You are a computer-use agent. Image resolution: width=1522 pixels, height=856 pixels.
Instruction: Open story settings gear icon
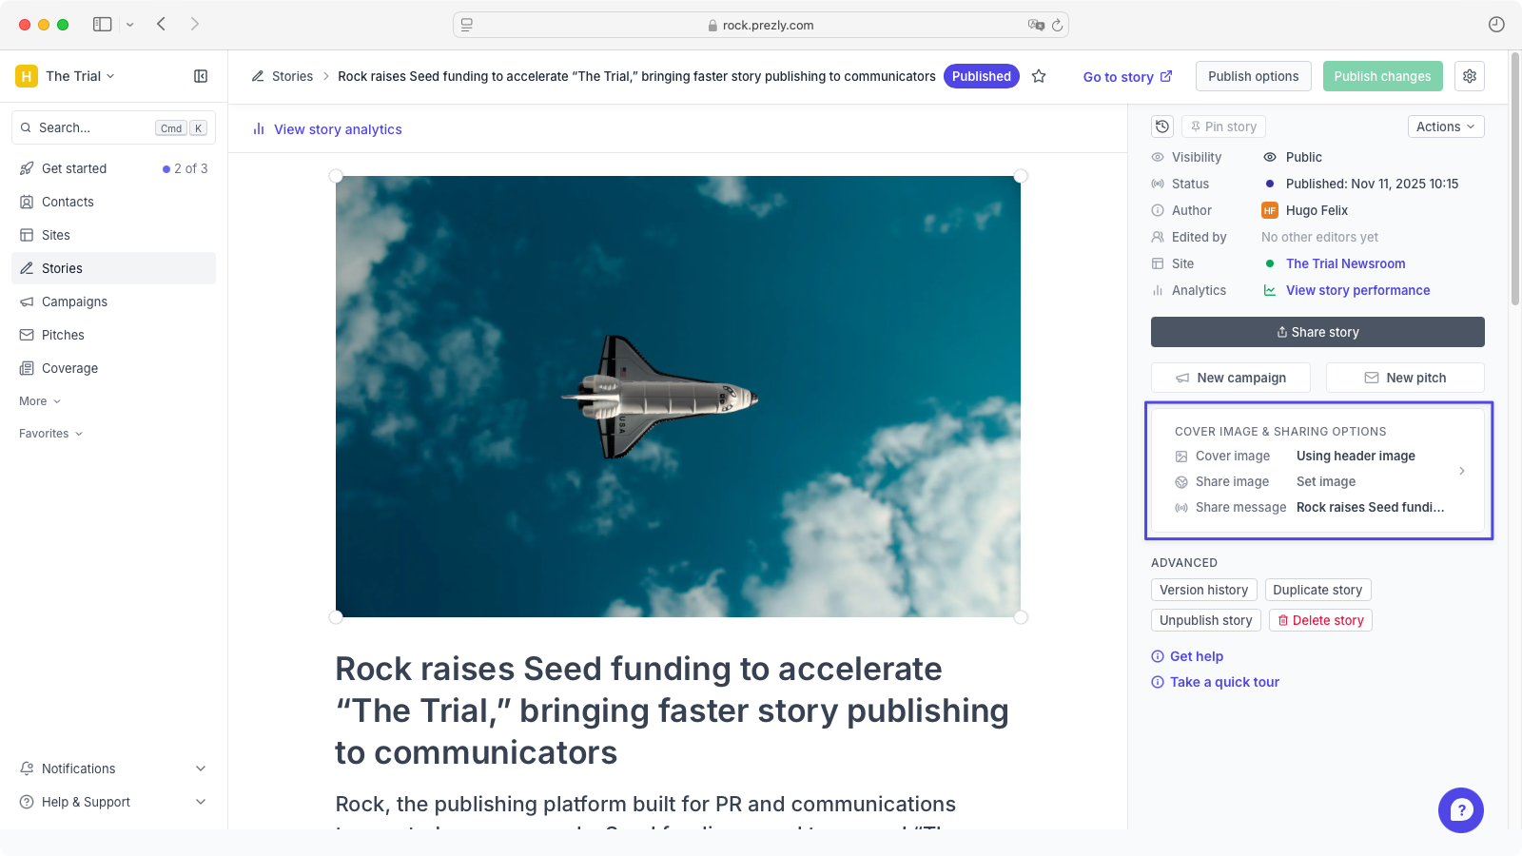tap(1470, 76)
